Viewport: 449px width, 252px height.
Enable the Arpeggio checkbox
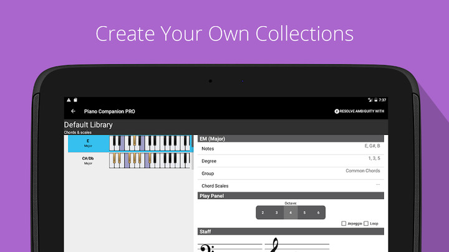click(x=344, y=223)
